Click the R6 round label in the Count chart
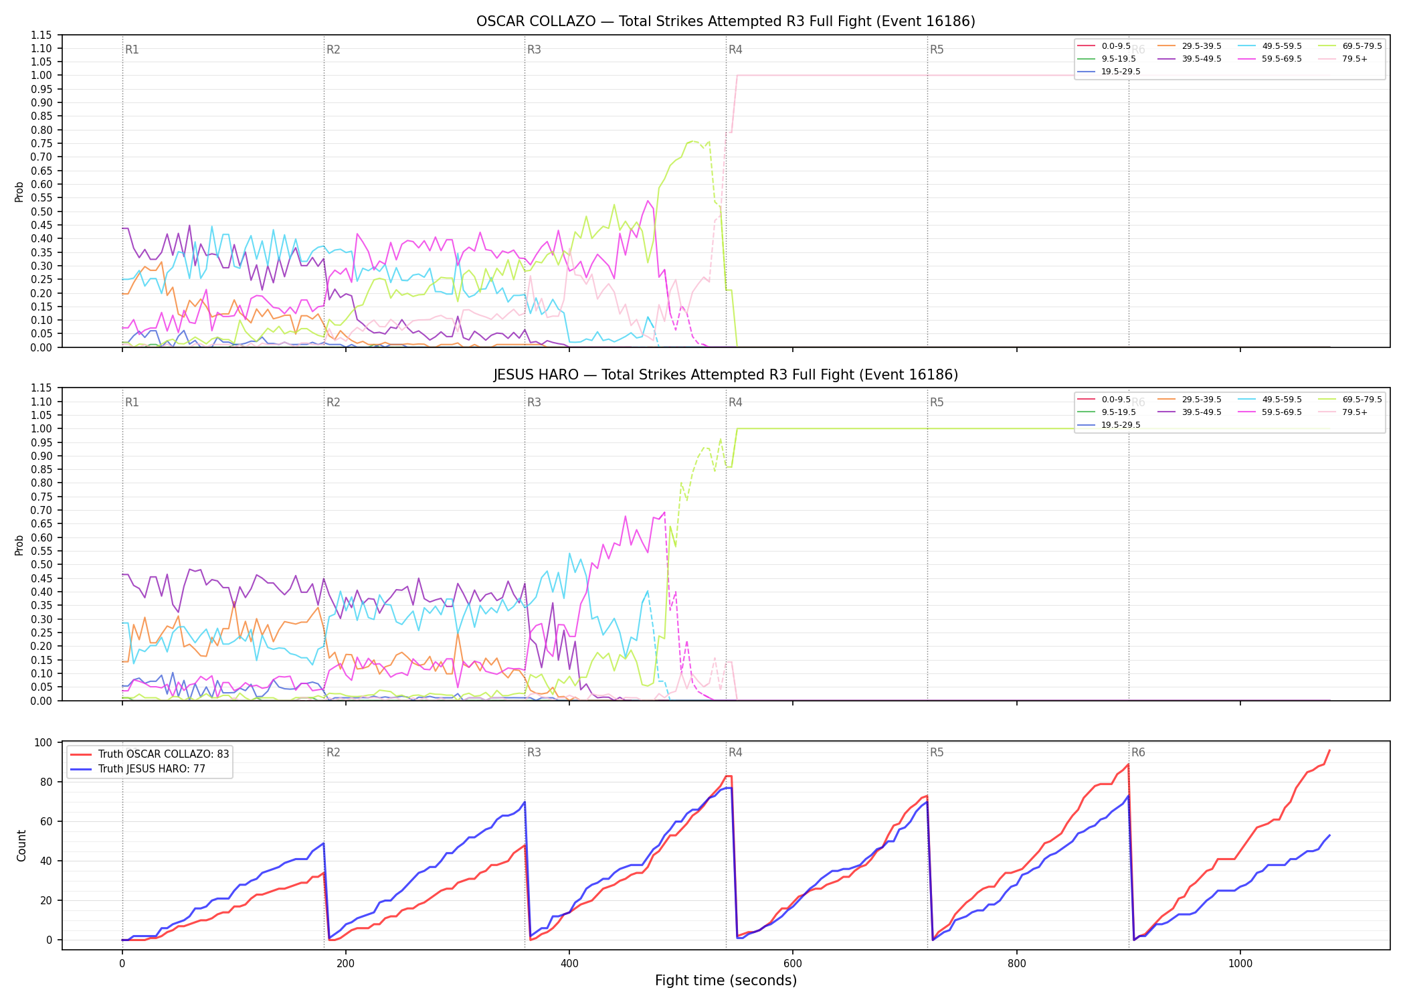Viewport: 1405px width, 1004px height. pyautogui.click(x=1138, y=752)
